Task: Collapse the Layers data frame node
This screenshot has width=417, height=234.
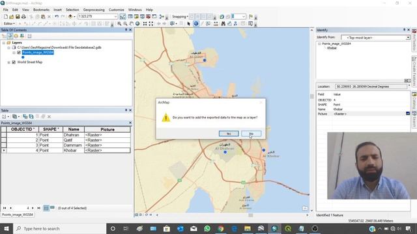Action: [x=4, y=43]
